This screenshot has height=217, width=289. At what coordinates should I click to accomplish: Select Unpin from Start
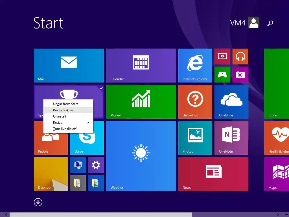tap(68, 104)
